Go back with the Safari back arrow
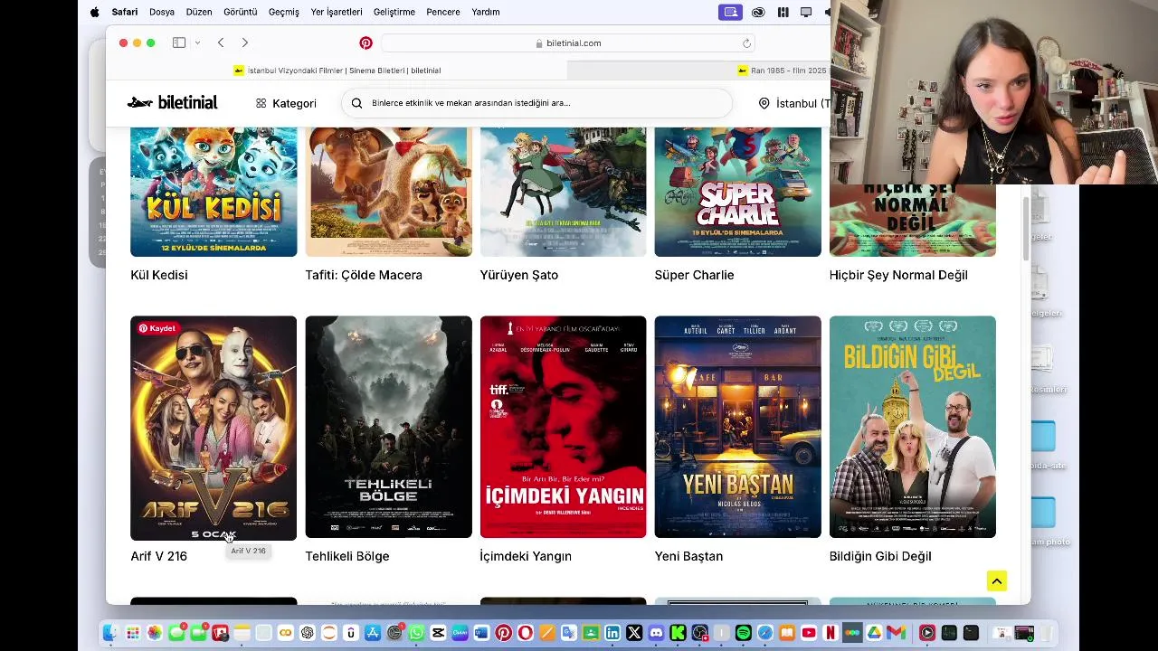Screen dimensions: 1158x651 [x=221, y=42]
